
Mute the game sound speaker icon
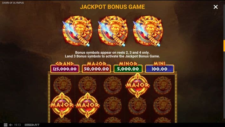(11, 125)
